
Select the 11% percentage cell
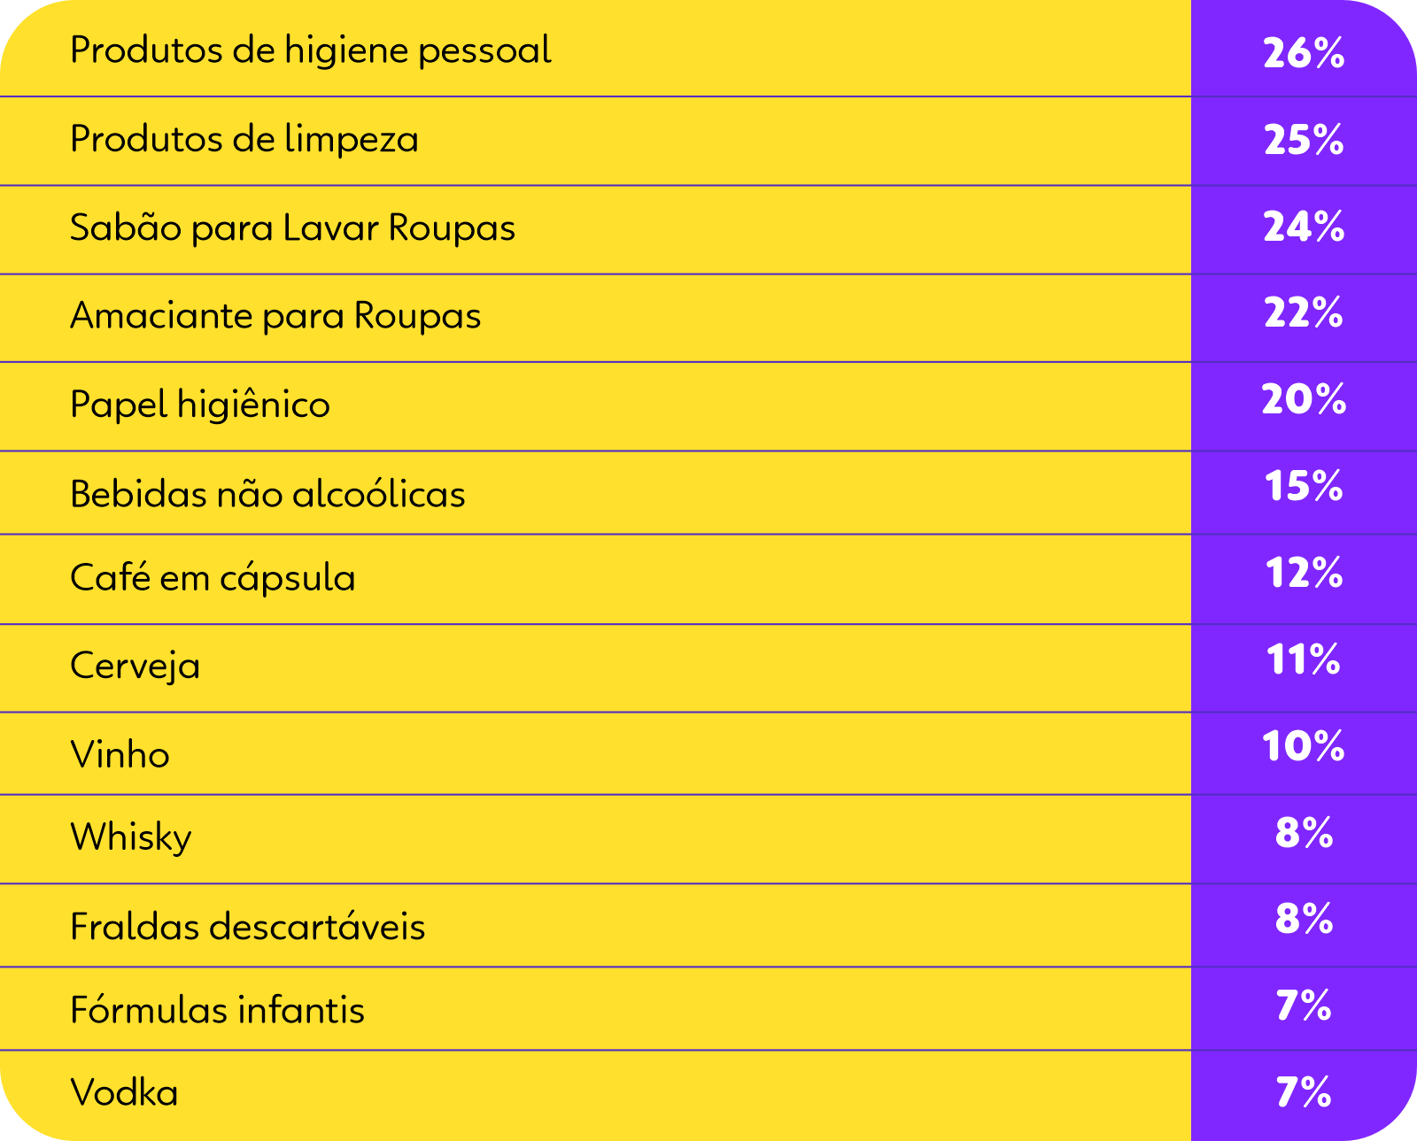click(1304, 659)
